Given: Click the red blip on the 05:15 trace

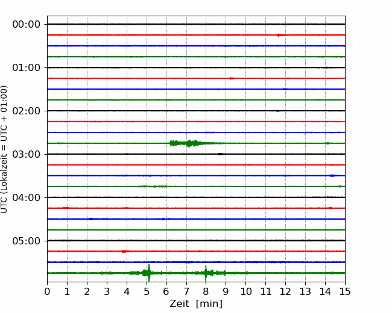Looking at the screenshot, I should coord(124,252).
